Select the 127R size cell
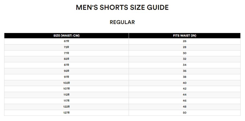 67,113
